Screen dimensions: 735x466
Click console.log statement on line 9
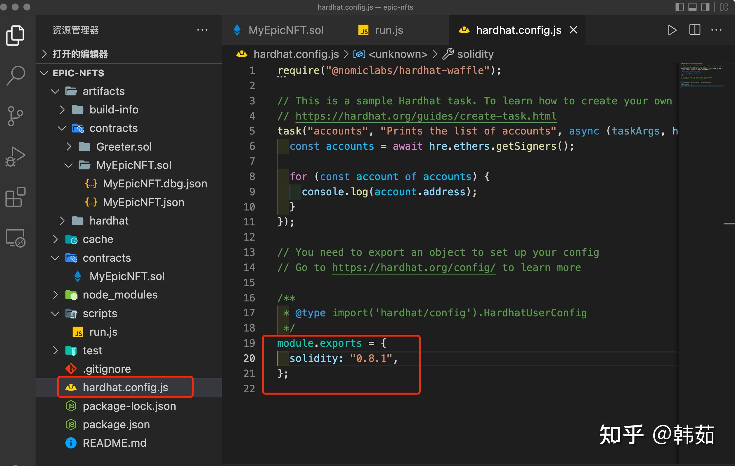pos(389,192)
